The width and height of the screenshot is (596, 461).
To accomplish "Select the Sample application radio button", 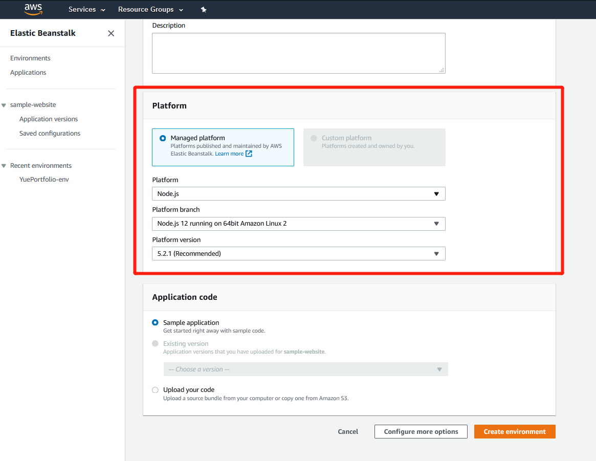I will (155, 323).
